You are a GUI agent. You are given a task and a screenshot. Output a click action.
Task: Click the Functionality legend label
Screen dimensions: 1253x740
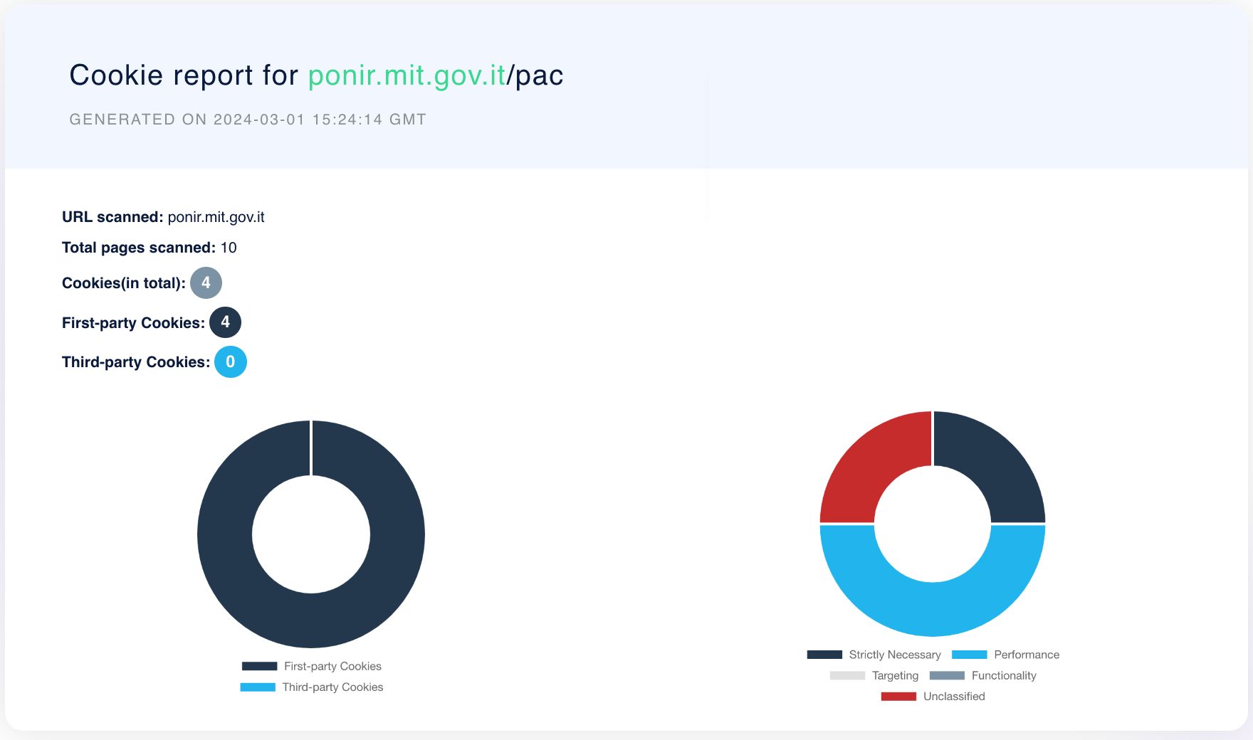pyautogui.click(x=1004, y=675)
